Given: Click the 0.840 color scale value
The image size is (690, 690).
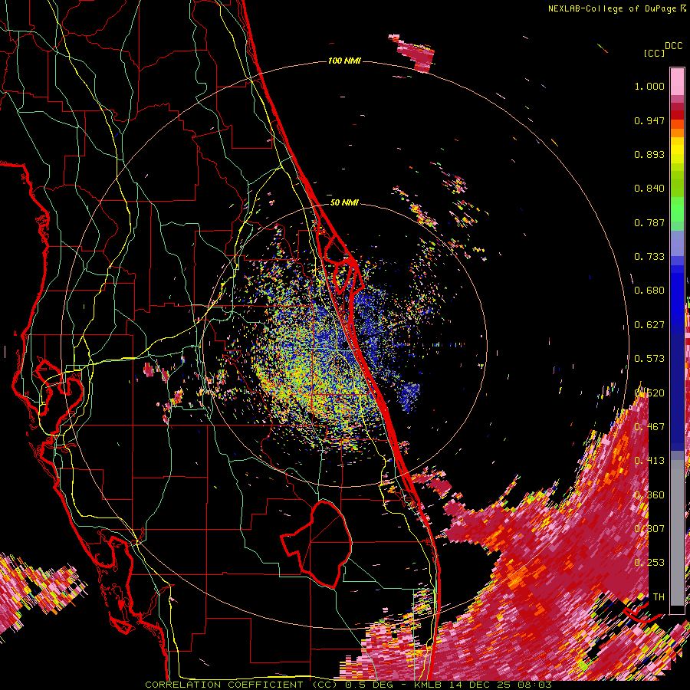Looking at the screenshot, I should click(x=649, y=189).
